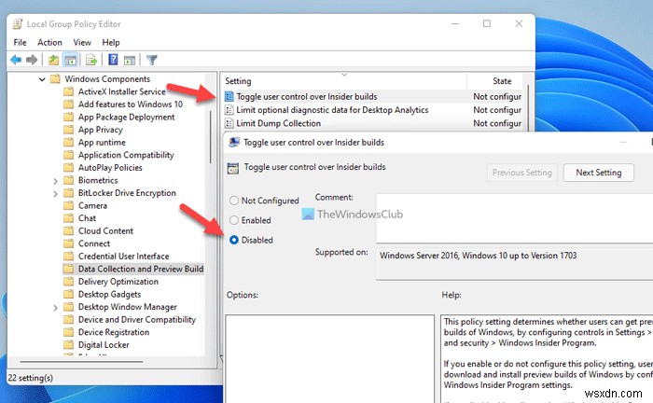Click the policy icon beside Limit Dump Collection
The width and height of the screenshot is (653, 403).
(x=229, y=123)
